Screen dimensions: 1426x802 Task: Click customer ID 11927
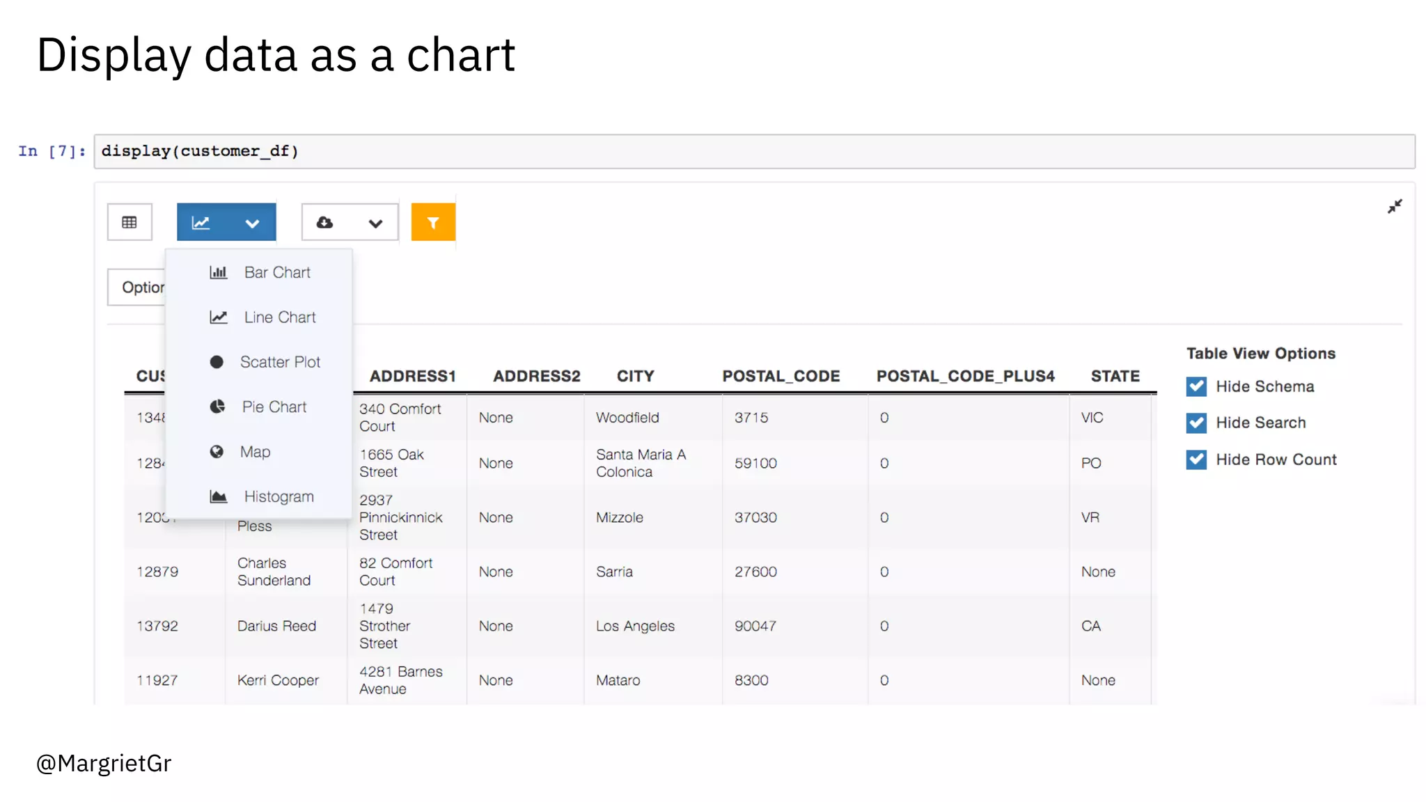157,680
